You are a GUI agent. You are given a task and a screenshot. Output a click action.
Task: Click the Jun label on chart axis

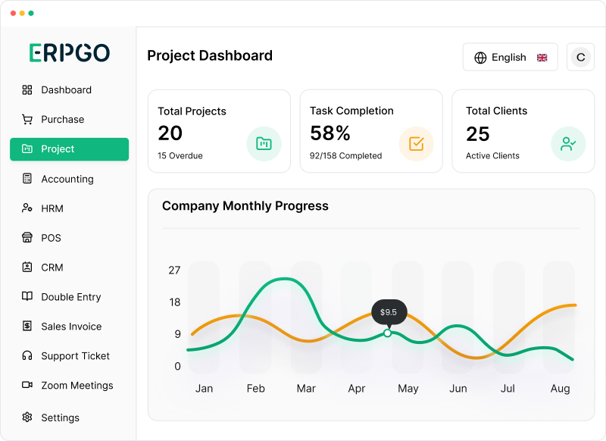point(458,388)
